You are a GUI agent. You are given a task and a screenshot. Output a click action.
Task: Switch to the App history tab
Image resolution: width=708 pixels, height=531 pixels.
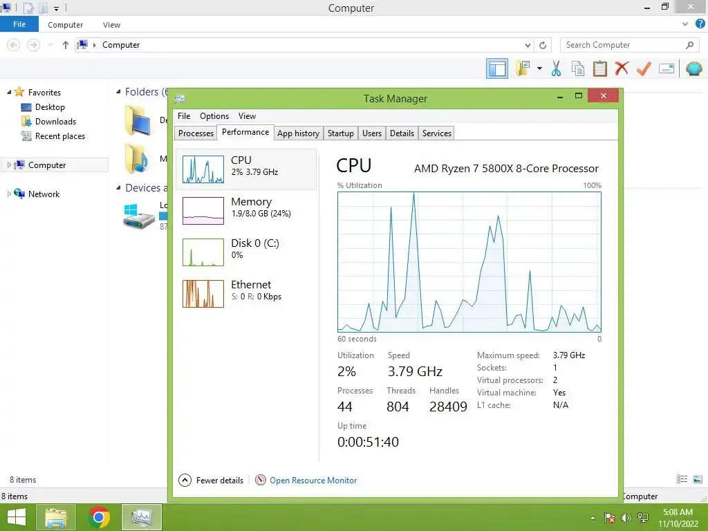click(x=298, y=133)
